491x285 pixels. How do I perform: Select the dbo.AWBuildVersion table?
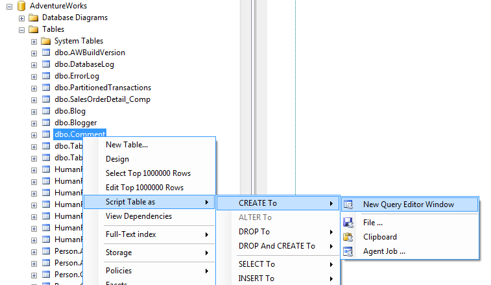pyautogui.click(x=90, y=53)
